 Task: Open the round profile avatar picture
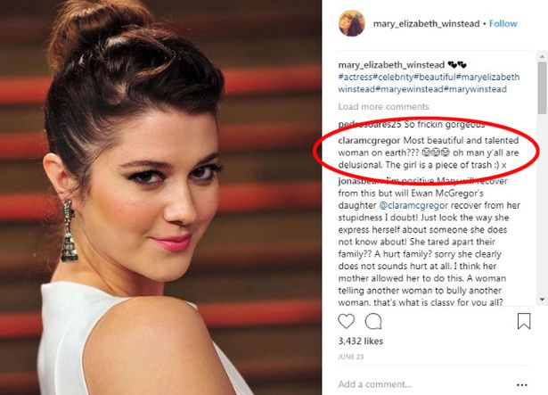[x=352, y=23]
